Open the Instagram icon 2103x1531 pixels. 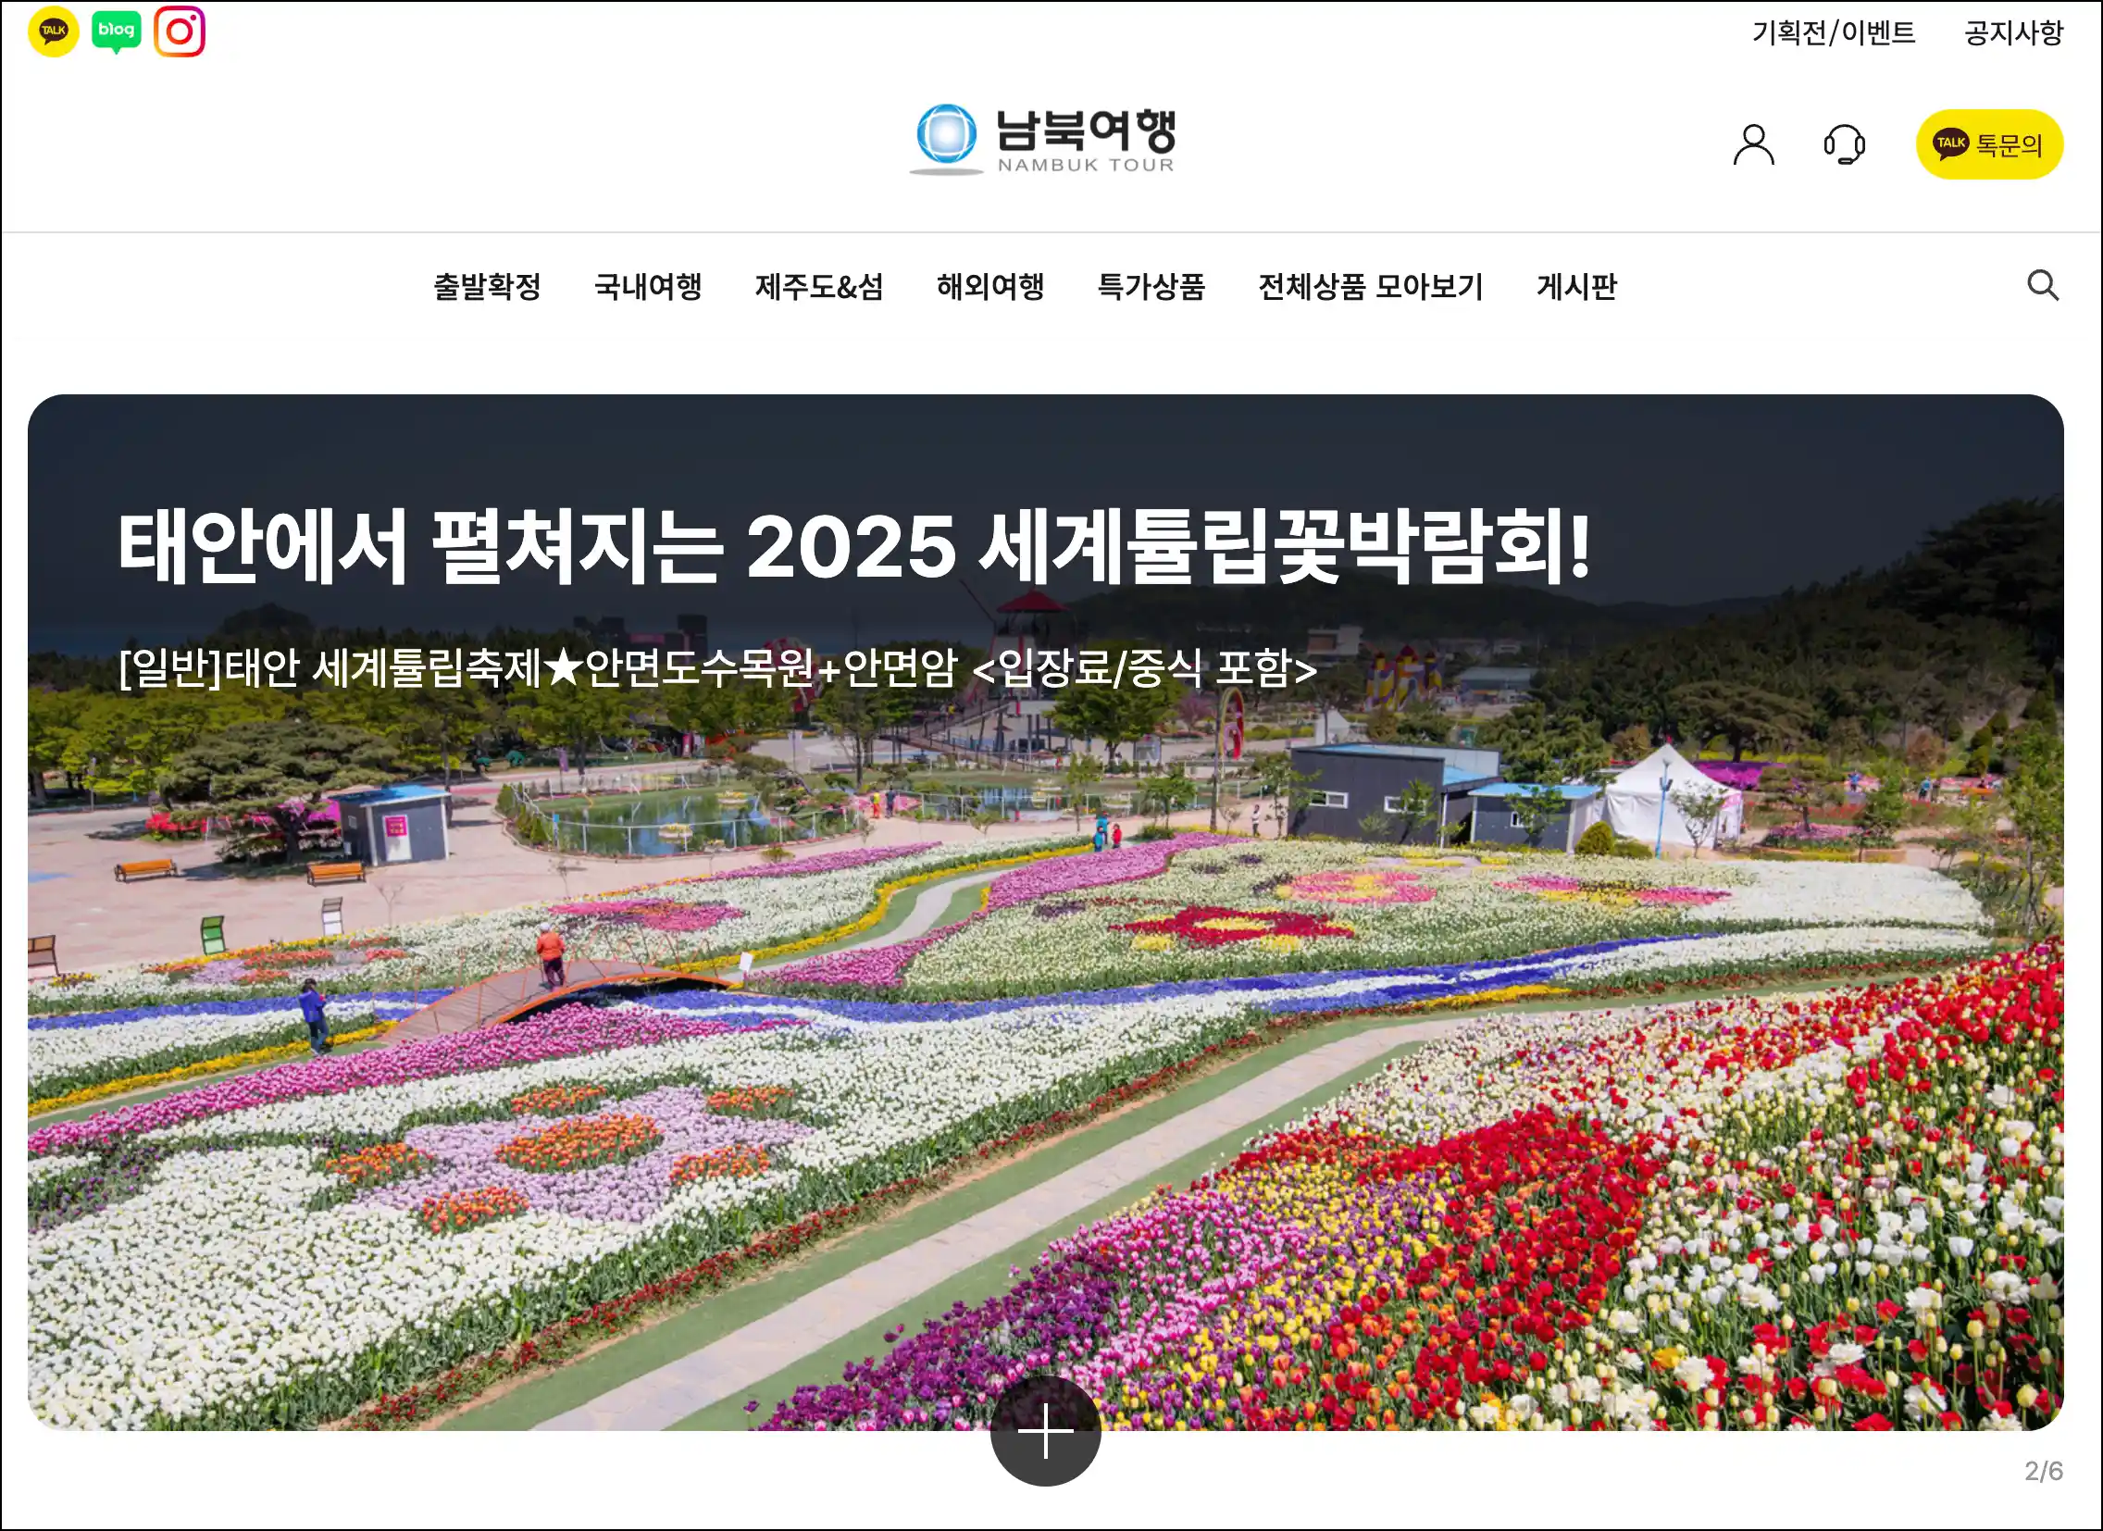[x=179, y=31]
